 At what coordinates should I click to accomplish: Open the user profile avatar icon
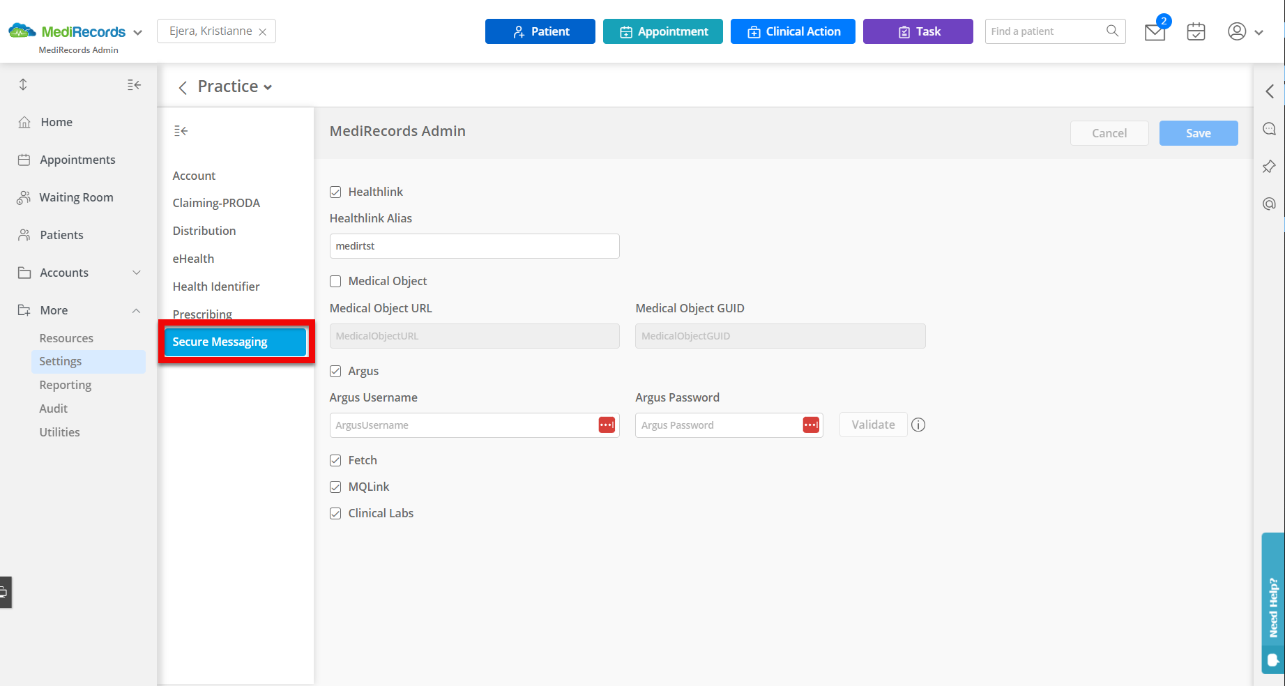coord(1237,31)
